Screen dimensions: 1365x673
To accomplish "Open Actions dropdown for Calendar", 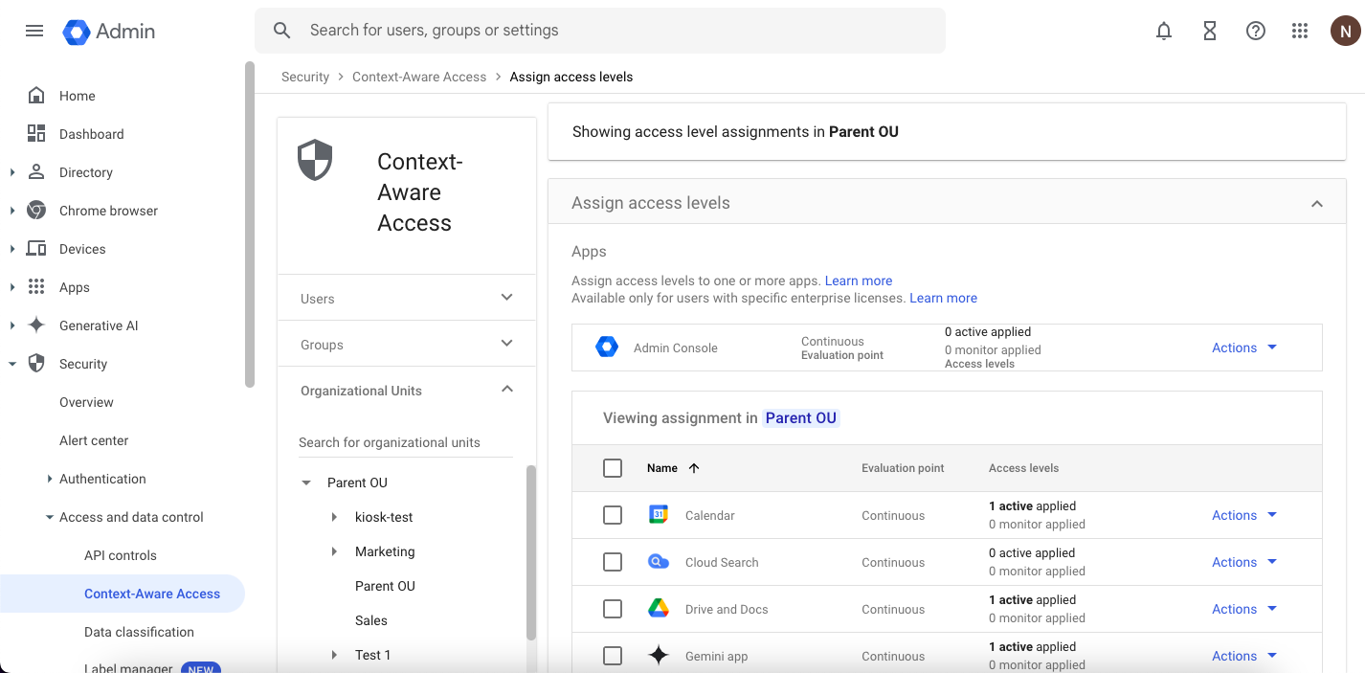I will coord(1244,515).
